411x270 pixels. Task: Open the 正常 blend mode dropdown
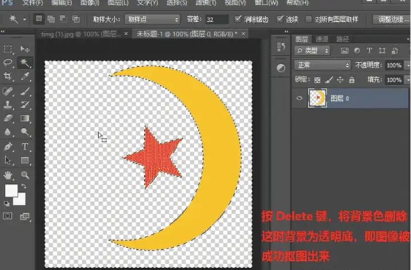point(321,65)
